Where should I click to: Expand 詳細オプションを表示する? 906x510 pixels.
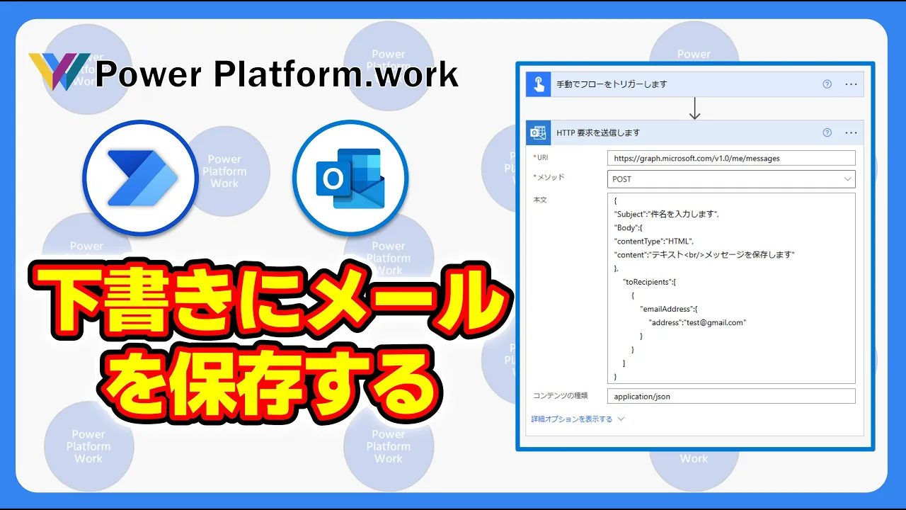(x=578, y=419)
